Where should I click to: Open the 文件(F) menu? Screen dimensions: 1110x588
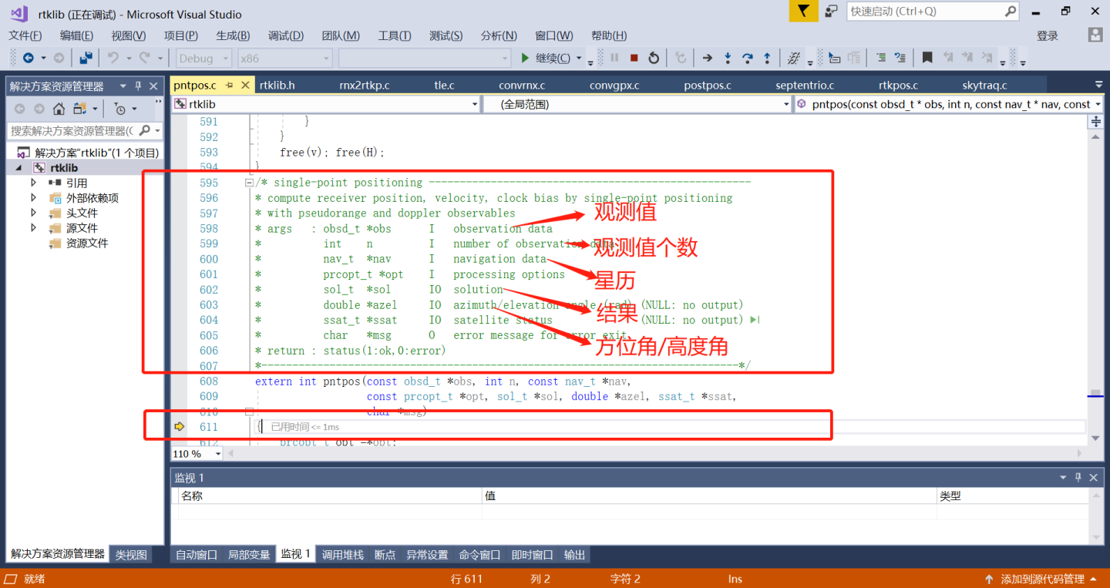25,35
